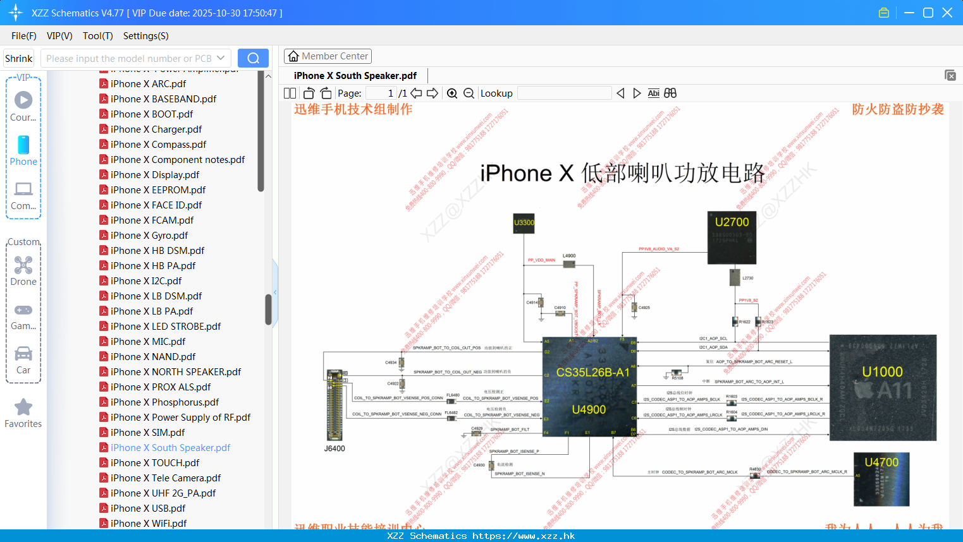Click the model number or PCB input field

[x=128, y=58]
